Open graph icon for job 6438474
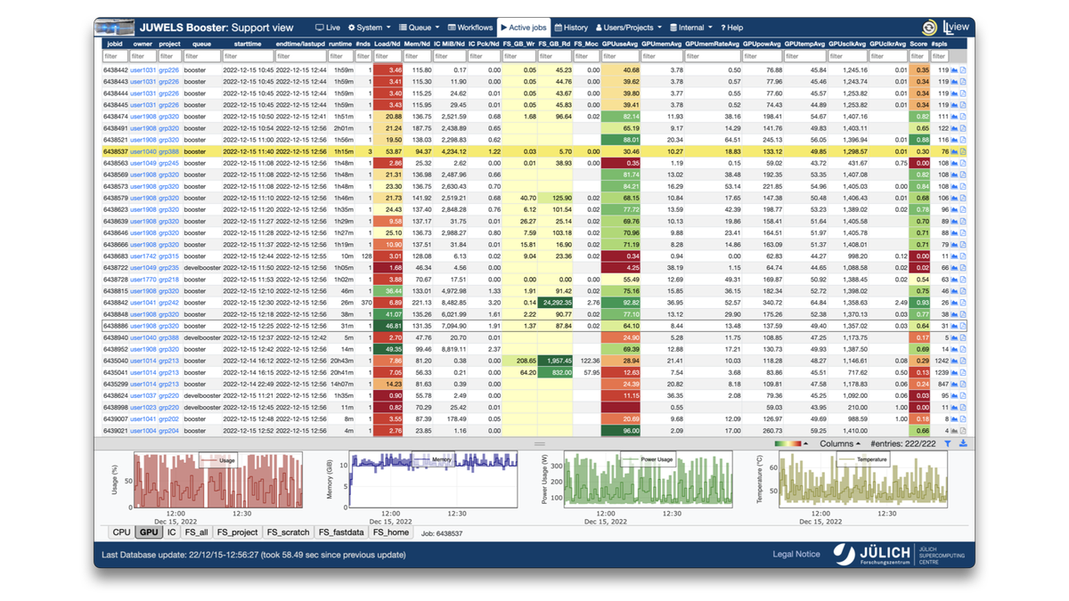Image resolution: width=1069 pixels, height=601 pixels. coord(954,117)
